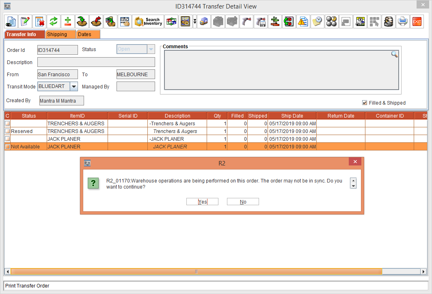Click the SHIP badge icon

[x=186, y=21]
